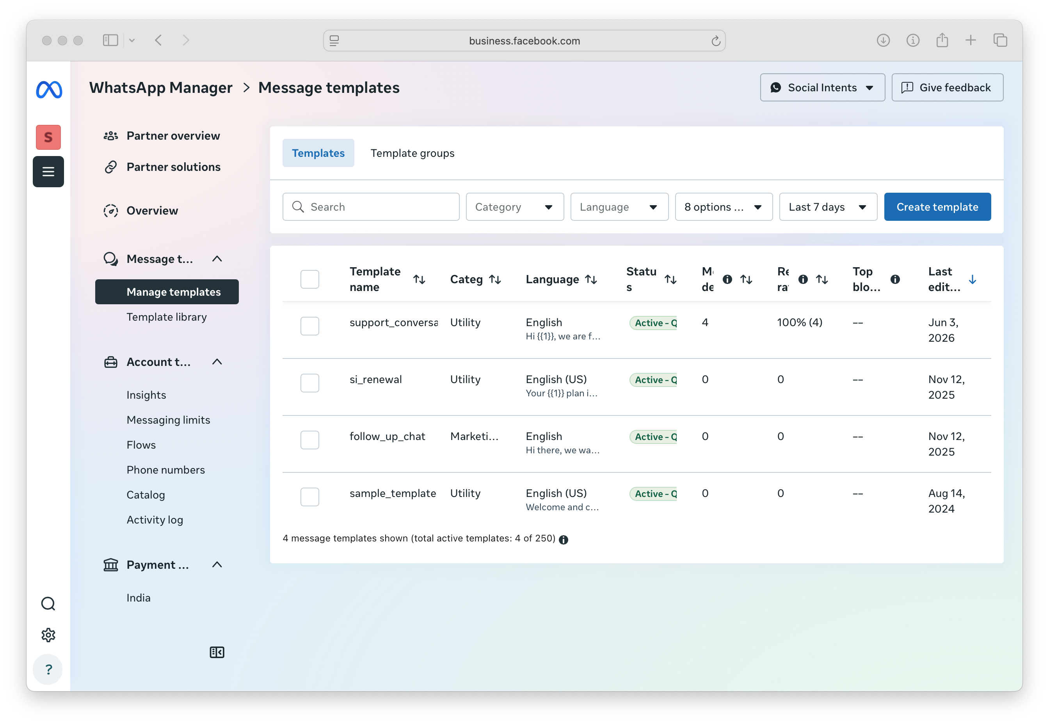
Task: Open Messaging limits page
Action: [x=168, y=420]
